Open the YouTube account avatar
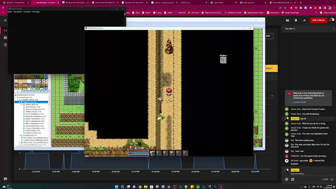Viewport: 336px width, 189px height. pyautogui.click(x=332, y=20)
